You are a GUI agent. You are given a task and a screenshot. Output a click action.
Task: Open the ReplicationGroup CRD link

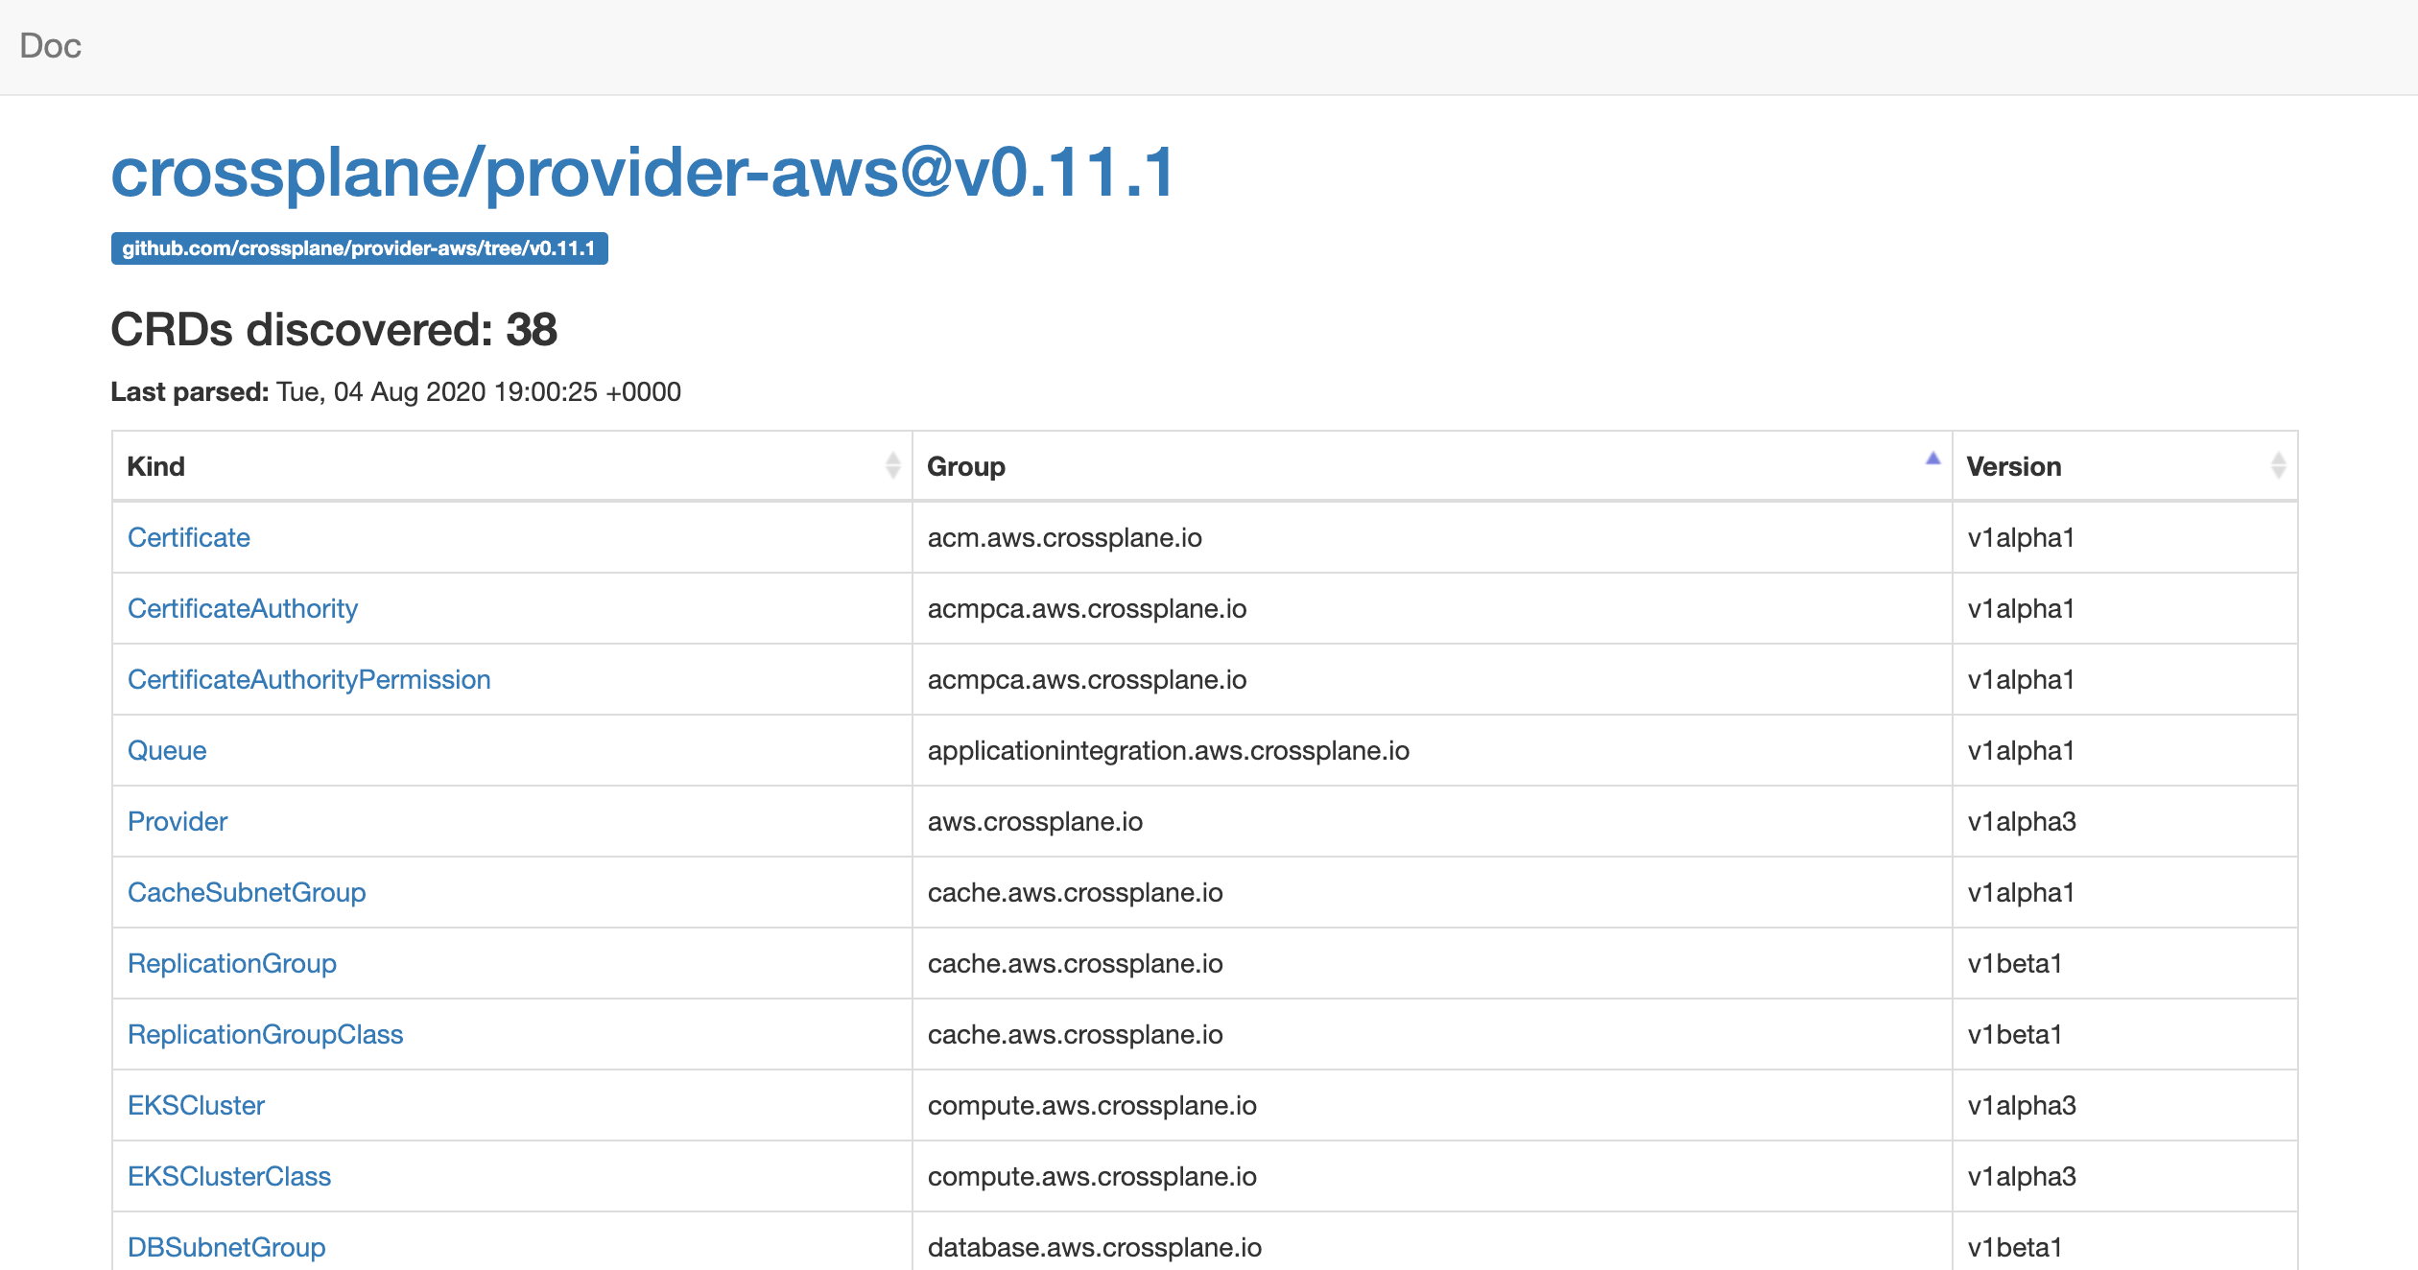pyautogui.click(x=232, y=963)
